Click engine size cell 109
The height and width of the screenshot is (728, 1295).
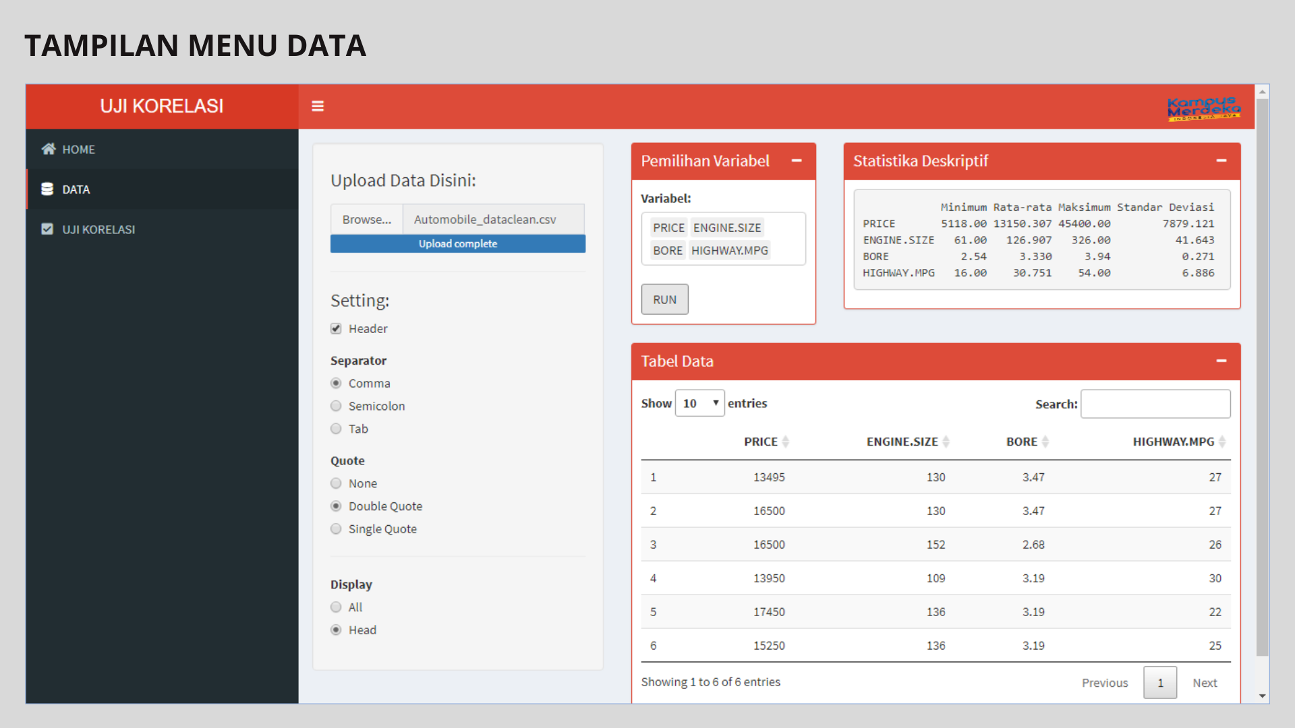click(x=936, y=578)
